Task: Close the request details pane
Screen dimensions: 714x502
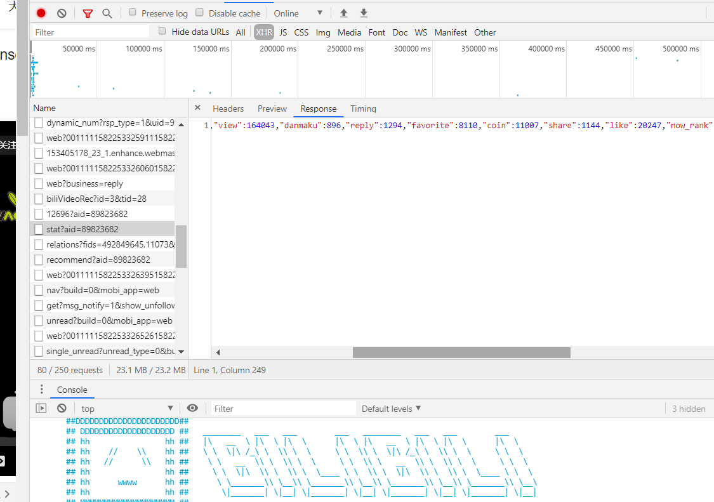Action: [x=197, y=108]
